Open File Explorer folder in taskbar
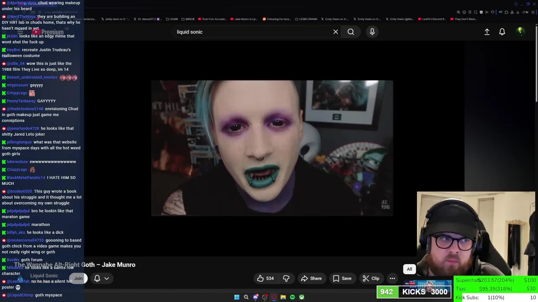 click(x=283, y=297)
